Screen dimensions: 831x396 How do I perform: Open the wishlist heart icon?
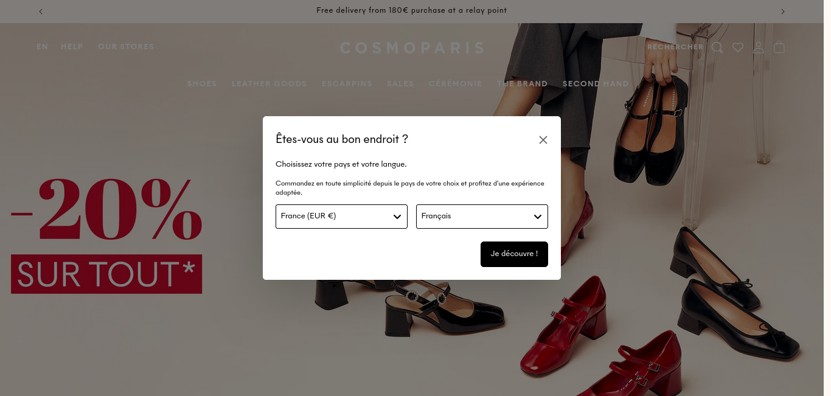(738, 47)
